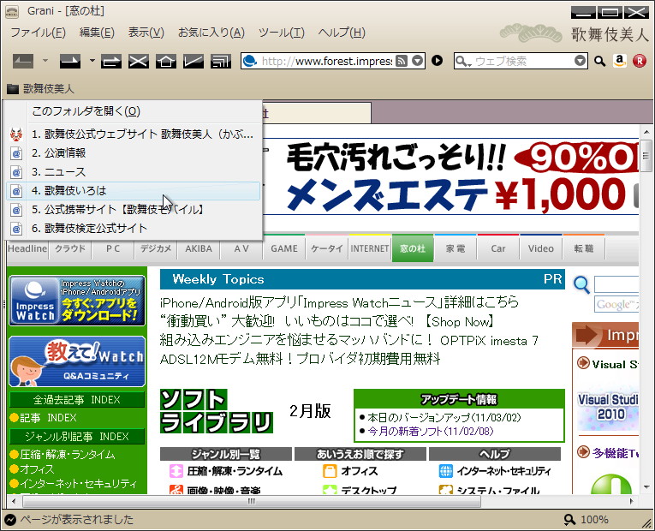The width and height of the screenshot is (655, 531).
Task: Click the vertical scrollbar down arrow
Action: (646, 487)
